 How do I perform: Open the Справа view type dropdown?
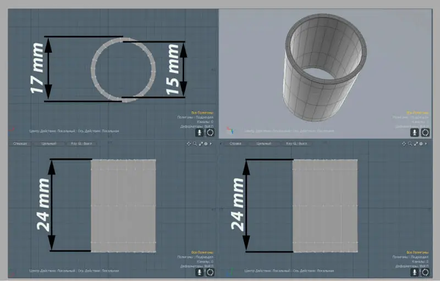point(235,144)
